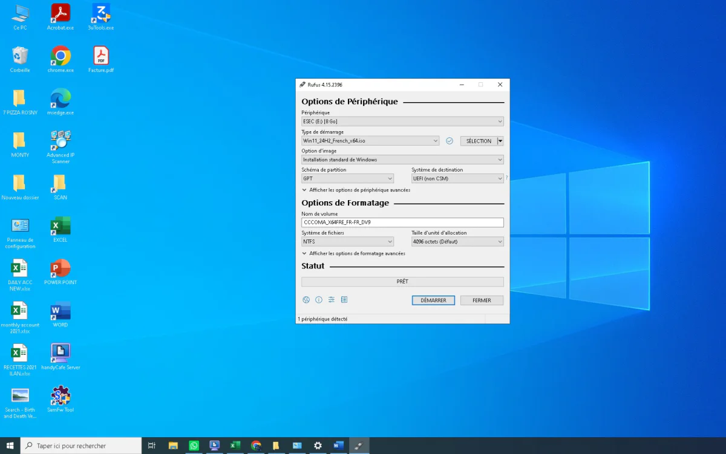Open msedge.exe desktop shortcut
The height and width of the screenshot is (454, 726).
click(60, 102)
